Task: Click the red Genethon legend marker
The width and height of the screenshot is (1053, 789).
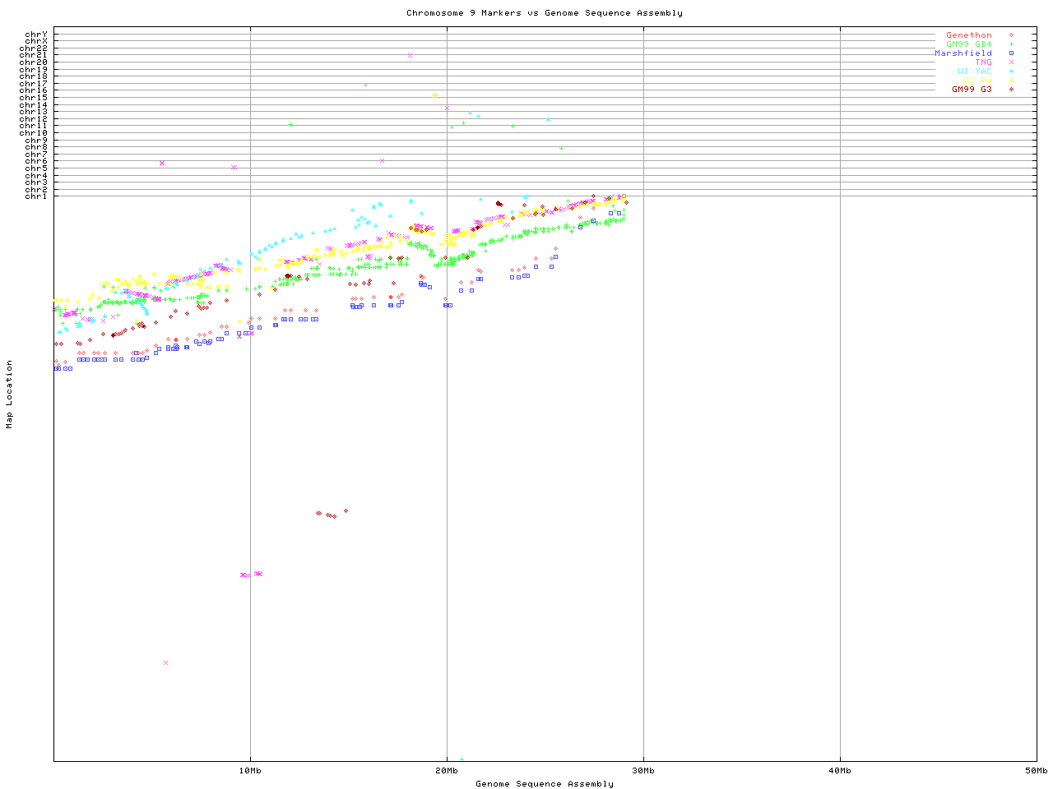Action: (x=1011, y=35)
